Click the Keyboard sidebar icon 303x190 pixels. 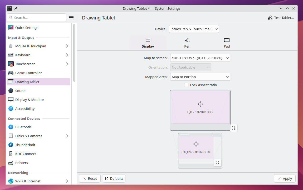[x=11, y=55]
